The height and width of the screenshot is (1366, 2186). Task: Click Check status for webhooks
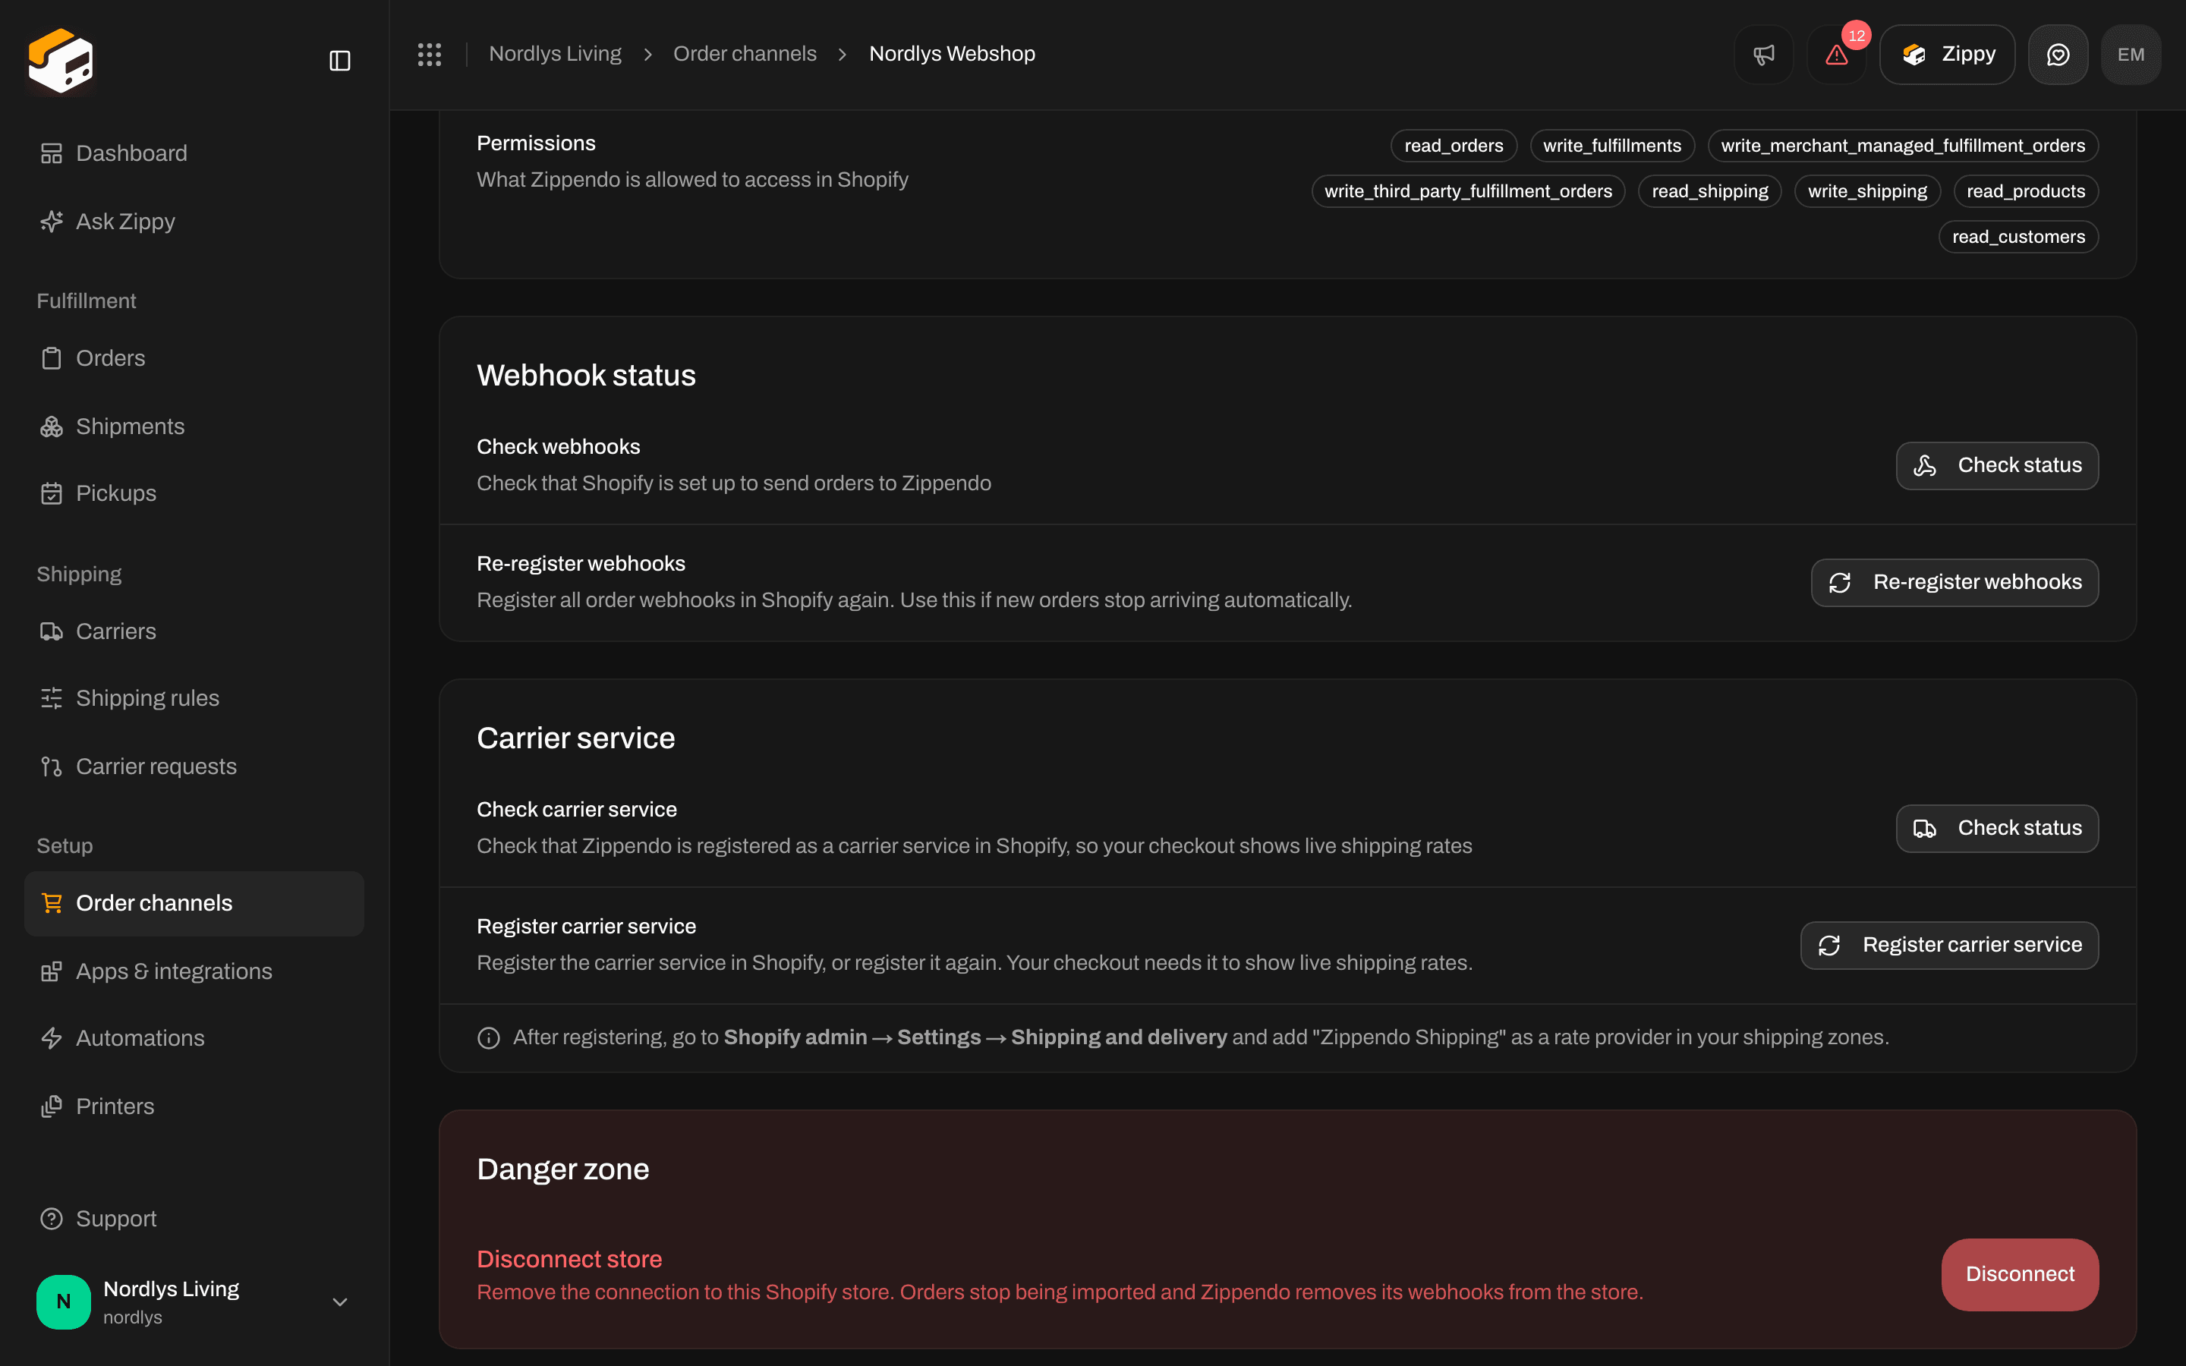pyautogui.click(x=1996, y=465)
